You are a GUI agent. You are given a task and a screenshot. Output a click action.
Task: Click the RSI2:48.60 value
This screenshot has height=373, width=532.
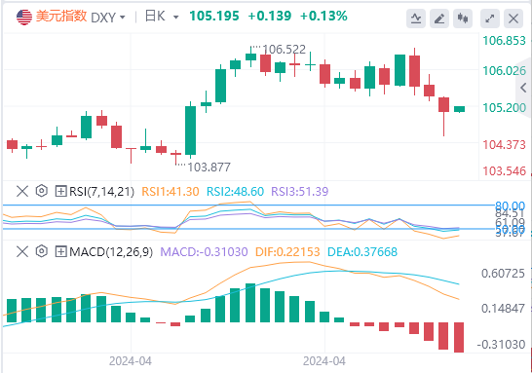coord(235,192)
